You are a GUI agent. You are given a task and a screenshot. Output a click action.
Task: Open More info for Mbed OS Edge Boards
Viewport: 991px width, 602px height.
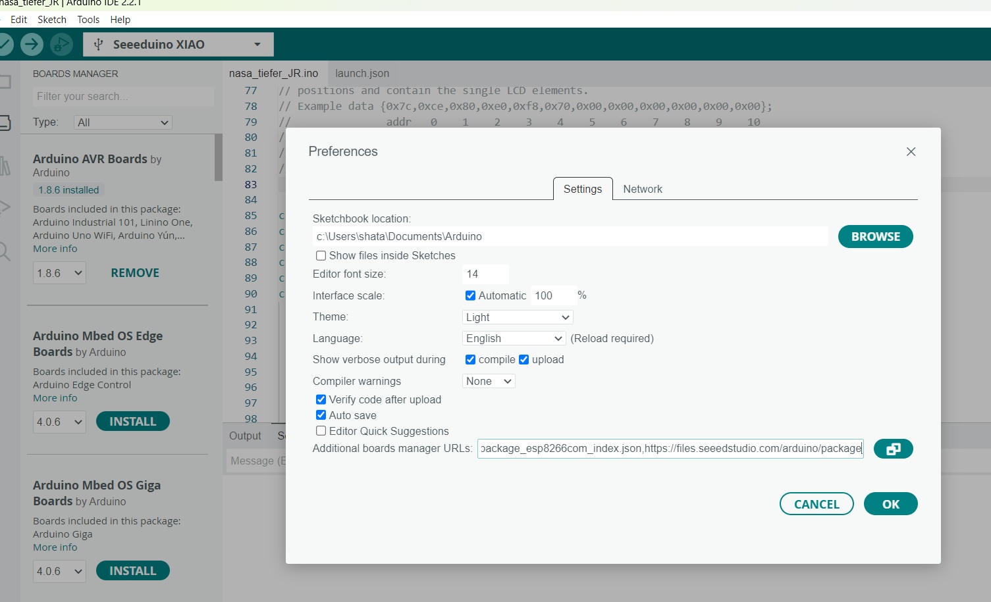pyautogui.click(x=55, y=398)
